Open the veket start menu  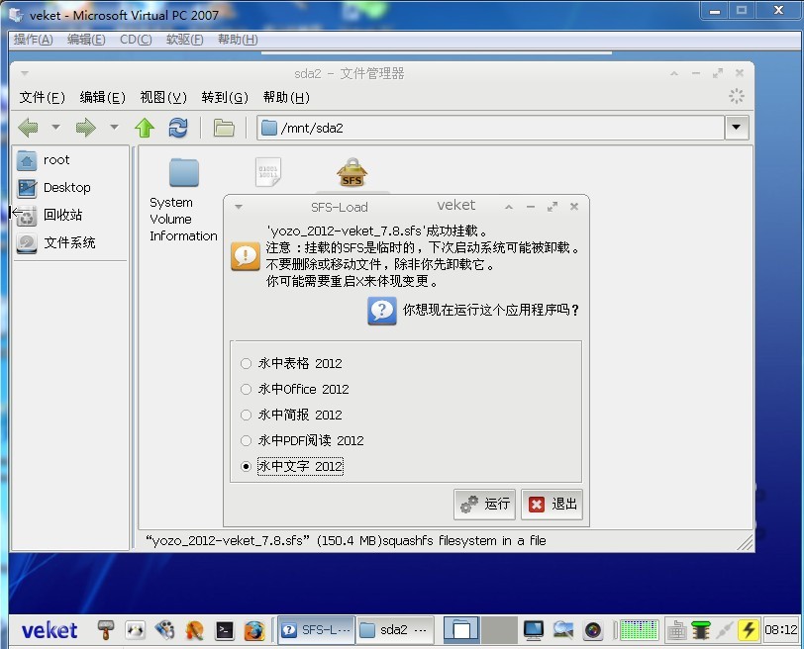[x=50, y=630]
